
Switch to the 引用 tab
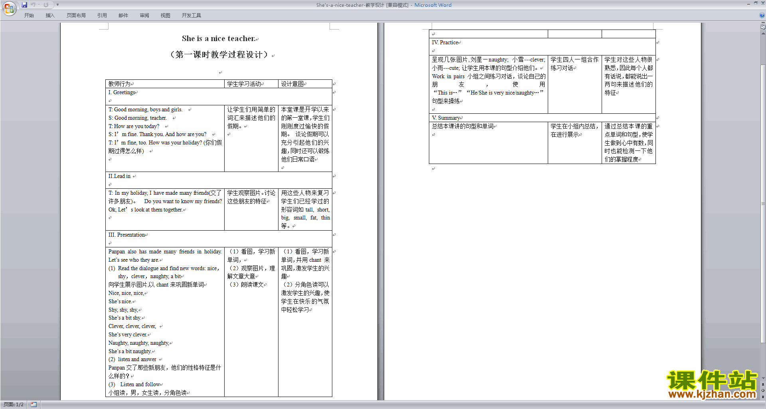[102, 16]
